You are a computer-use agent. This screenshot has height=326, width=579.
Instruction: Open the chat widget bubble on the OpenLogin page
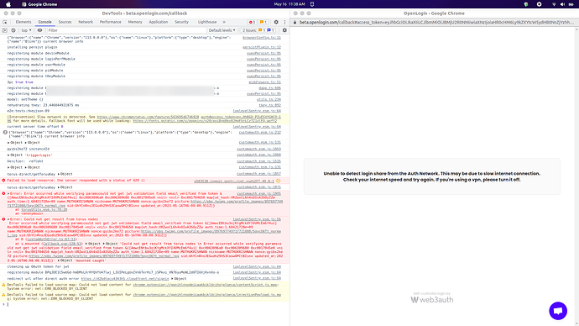(558, 311)
